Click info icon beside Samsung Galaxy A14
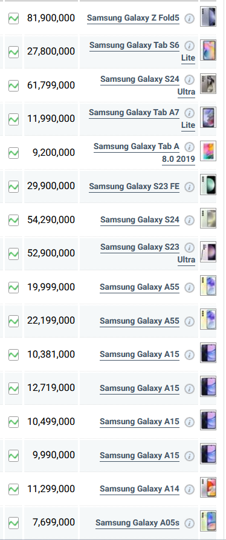The height and width of the screenshot is (540, 226). click(x=189, y=489)
